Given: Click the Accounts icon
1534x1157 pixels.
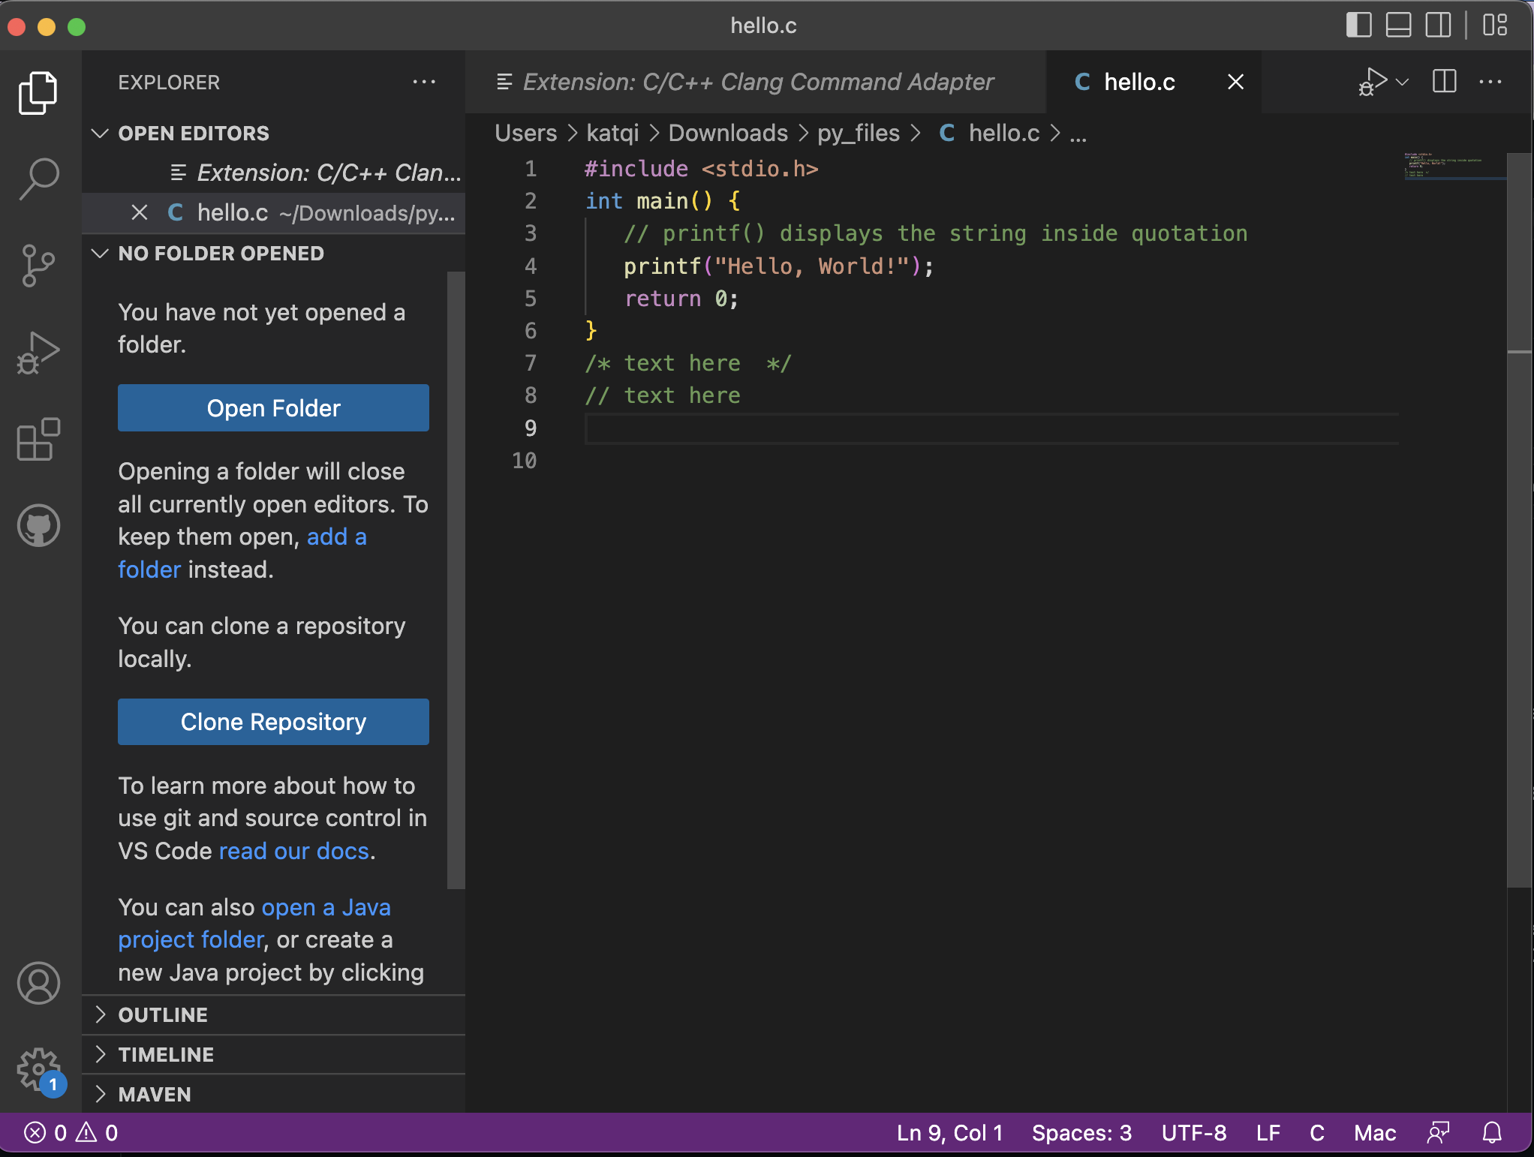Looking at the screenshot, I should [x=38, y=984].
